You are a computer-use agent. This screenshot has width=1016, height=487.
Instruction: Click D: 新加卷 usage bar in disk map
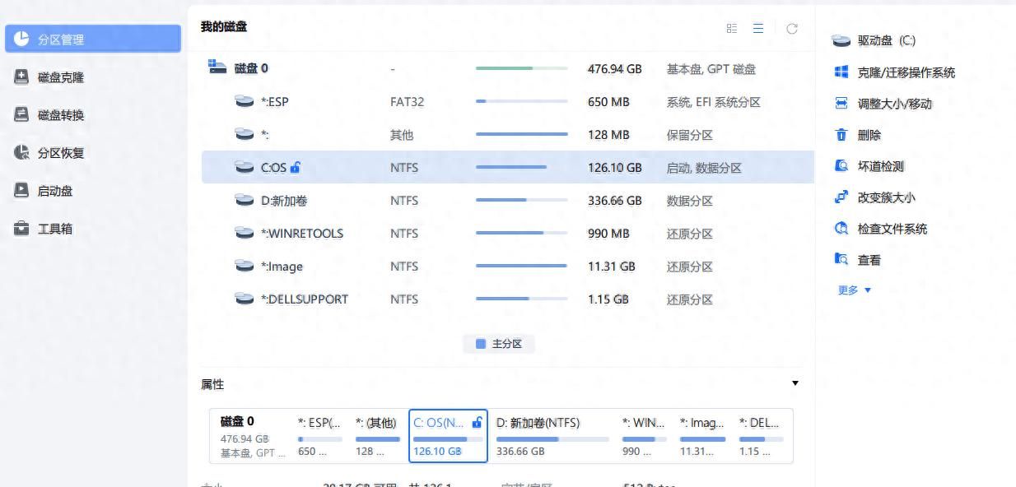pyautogui.click(x=552, y=439)
